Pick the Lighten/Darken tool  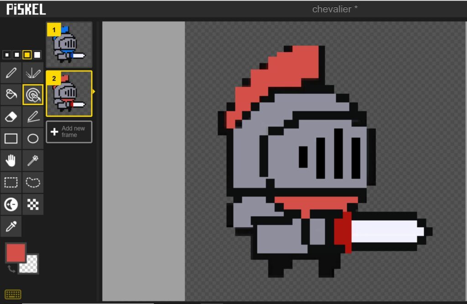point(11,204)
